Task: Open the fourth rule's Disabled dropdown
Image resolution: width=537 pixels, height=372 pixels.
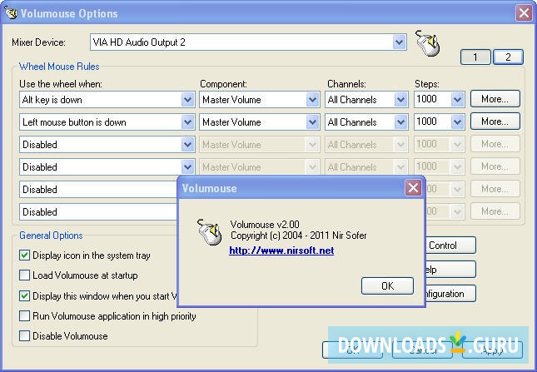Action: click(187, 167)
